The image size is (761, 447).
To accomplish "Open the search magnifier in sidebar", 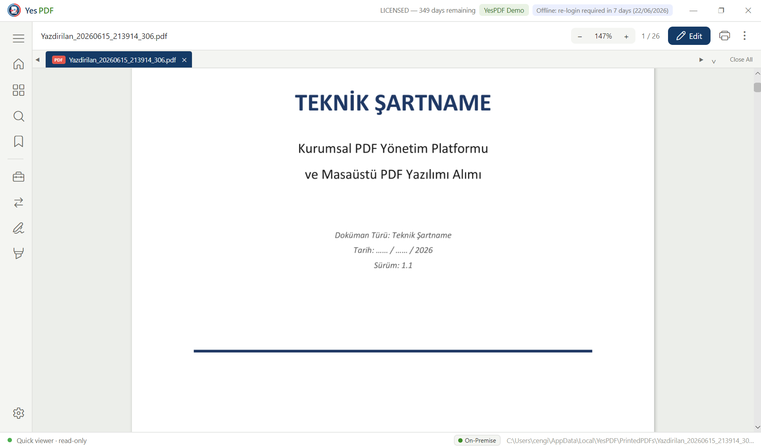I will pyautogui.click(x=18, y=116).
